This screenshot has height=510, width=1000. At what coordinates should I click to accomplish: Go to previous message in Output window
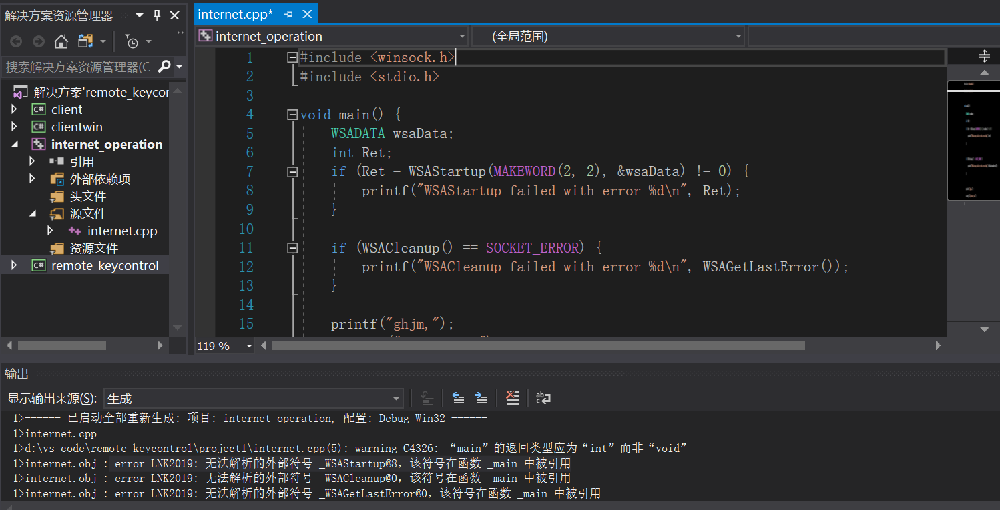coord(459,397)
